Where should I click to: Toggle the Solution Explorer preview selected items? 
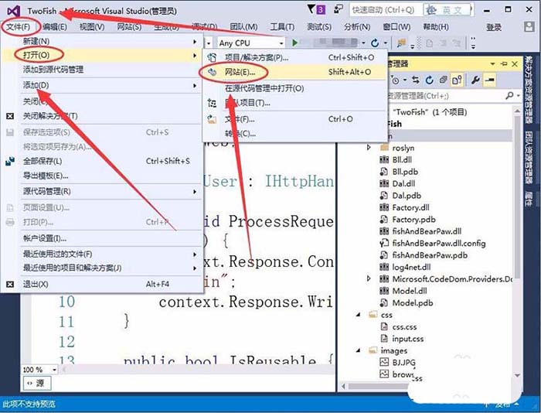pyautogui.click(x=489, y=80)
